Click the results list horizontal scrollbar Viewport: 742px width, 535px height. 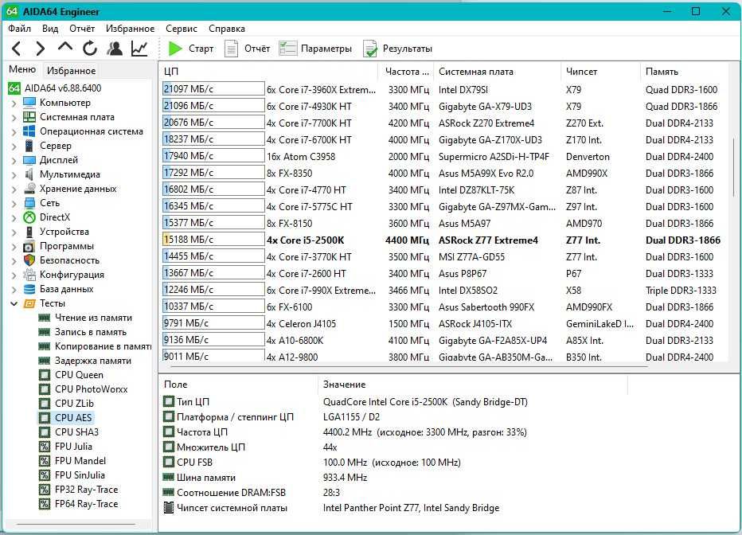pyautogui.click(x=410, y=366)
